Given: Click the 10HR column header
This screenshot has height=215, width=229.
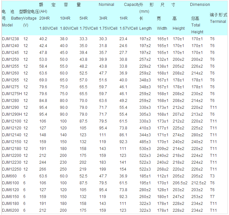Looking at the screenshot, I should click(x=65, y=18).
